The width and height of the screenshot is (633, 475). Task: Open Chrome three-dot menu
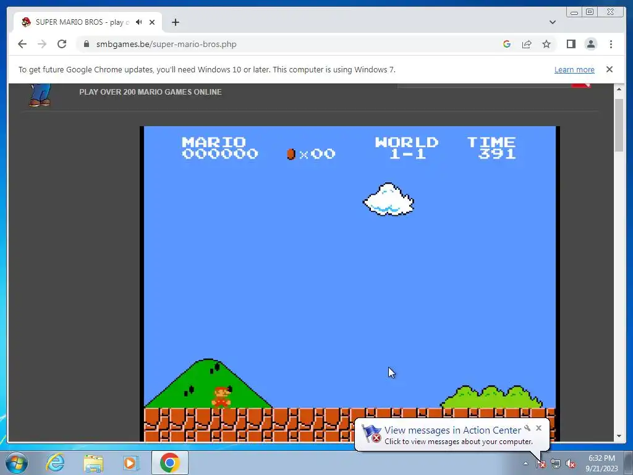[x=611, y=44]
